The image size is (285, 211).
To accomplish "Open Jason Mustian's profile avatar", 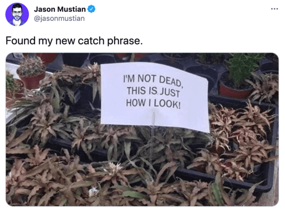I will click(17, 14).
